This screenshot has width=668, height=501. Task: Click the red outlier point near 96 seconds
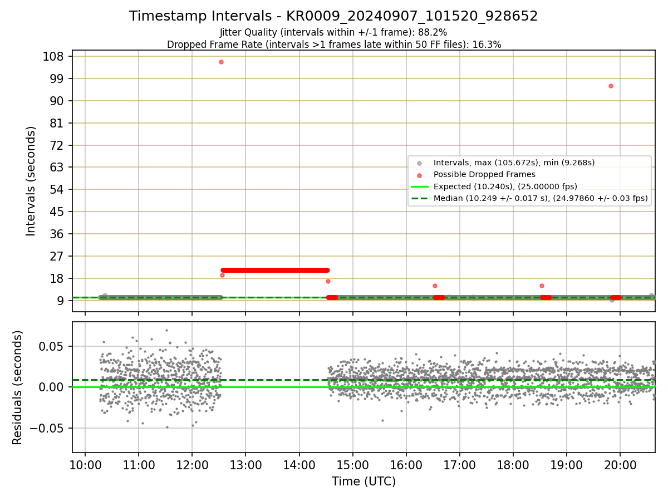pos(611,86)
